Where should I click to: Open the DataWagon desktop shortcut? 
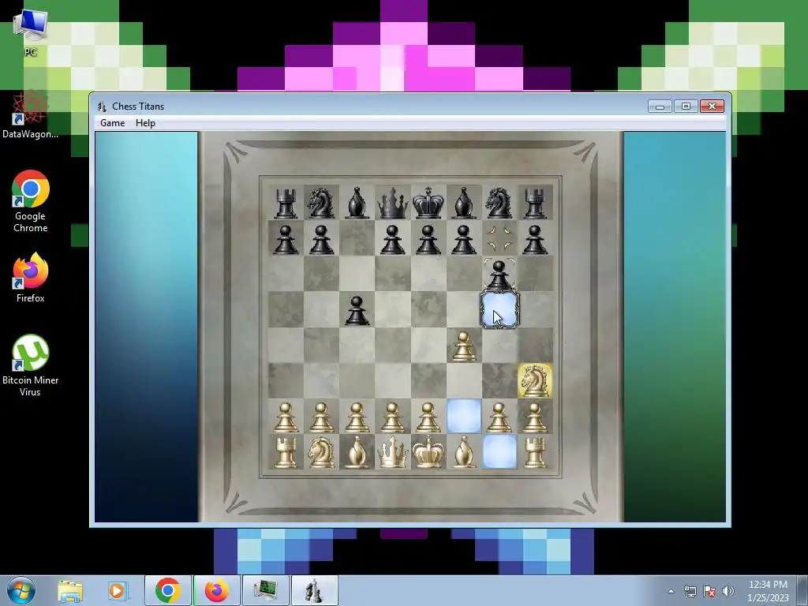coord(31,114)
